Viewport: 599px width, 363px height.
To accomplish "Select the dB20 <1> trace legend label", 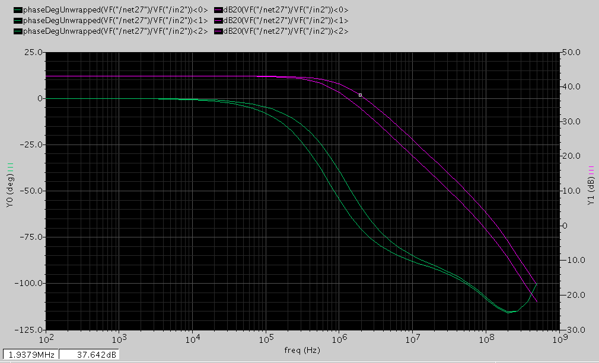I will tap(286, 21).
